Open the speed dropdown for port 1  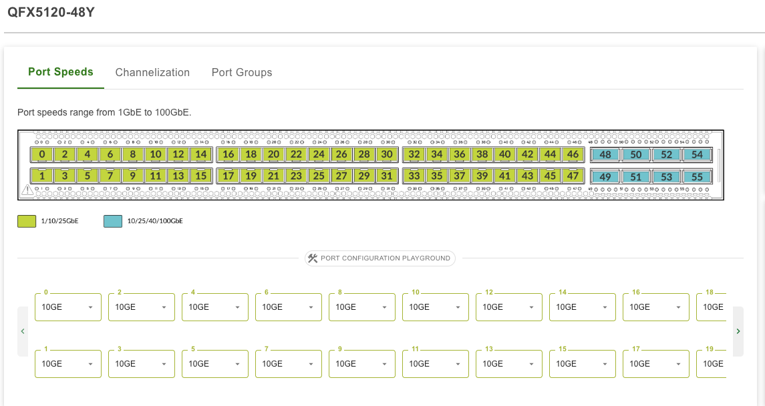click(68, 363)
